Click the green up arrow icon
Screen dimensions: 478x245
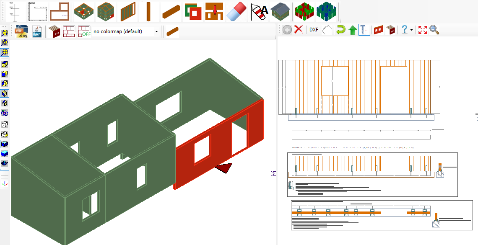[x=353, y=30]
